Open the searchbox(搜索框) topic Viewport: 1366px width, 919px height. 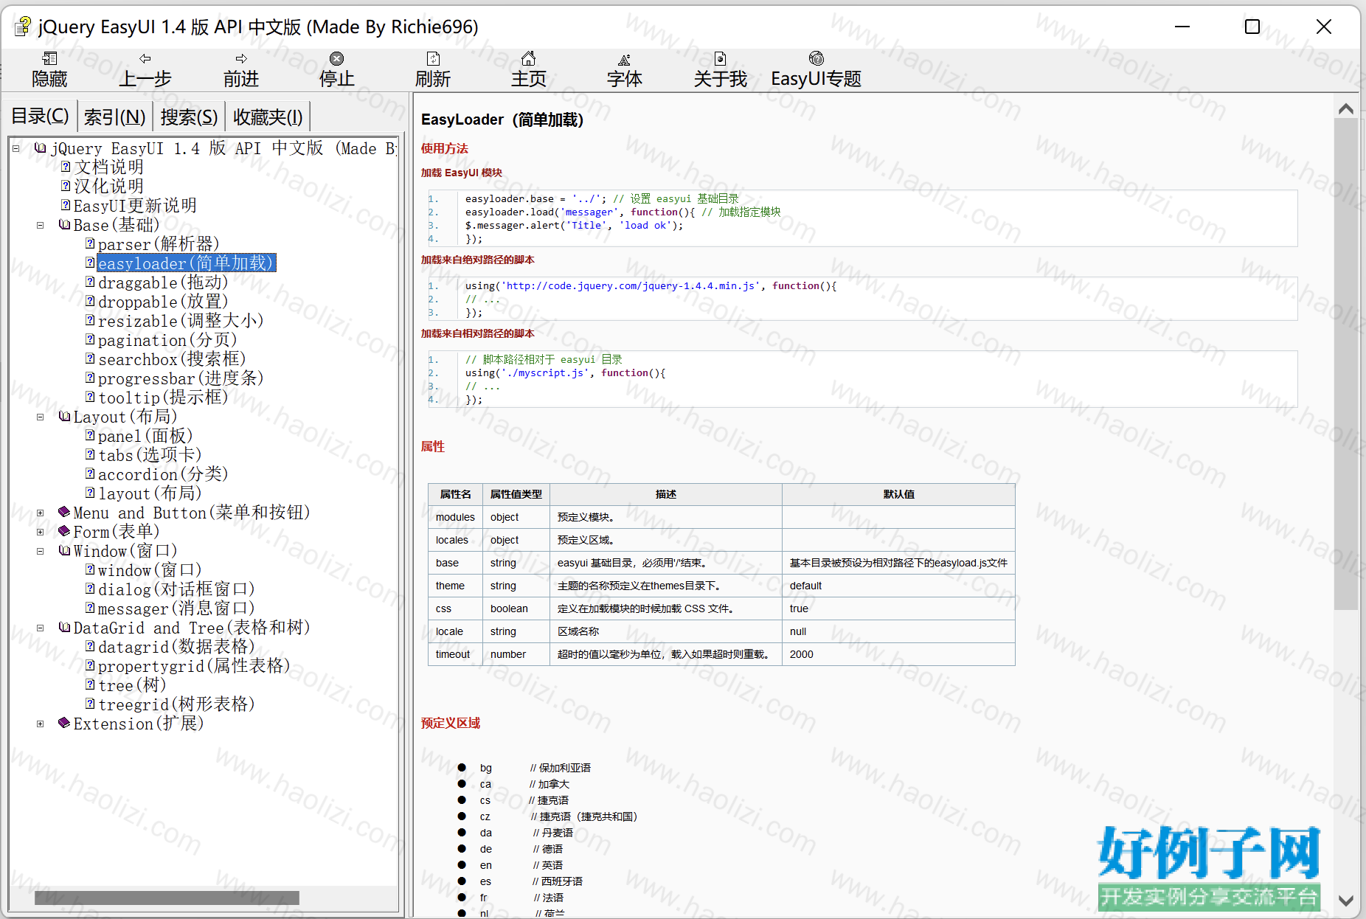(172, 359)
